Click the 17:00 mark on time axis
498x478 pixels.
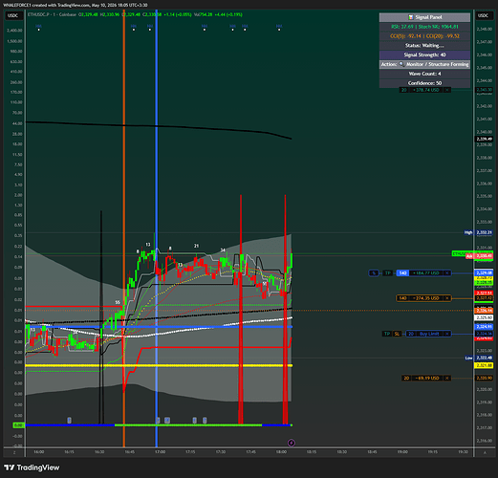160,452
